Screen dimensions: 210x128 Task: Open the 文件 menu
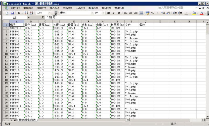click(x=15, y=8)
